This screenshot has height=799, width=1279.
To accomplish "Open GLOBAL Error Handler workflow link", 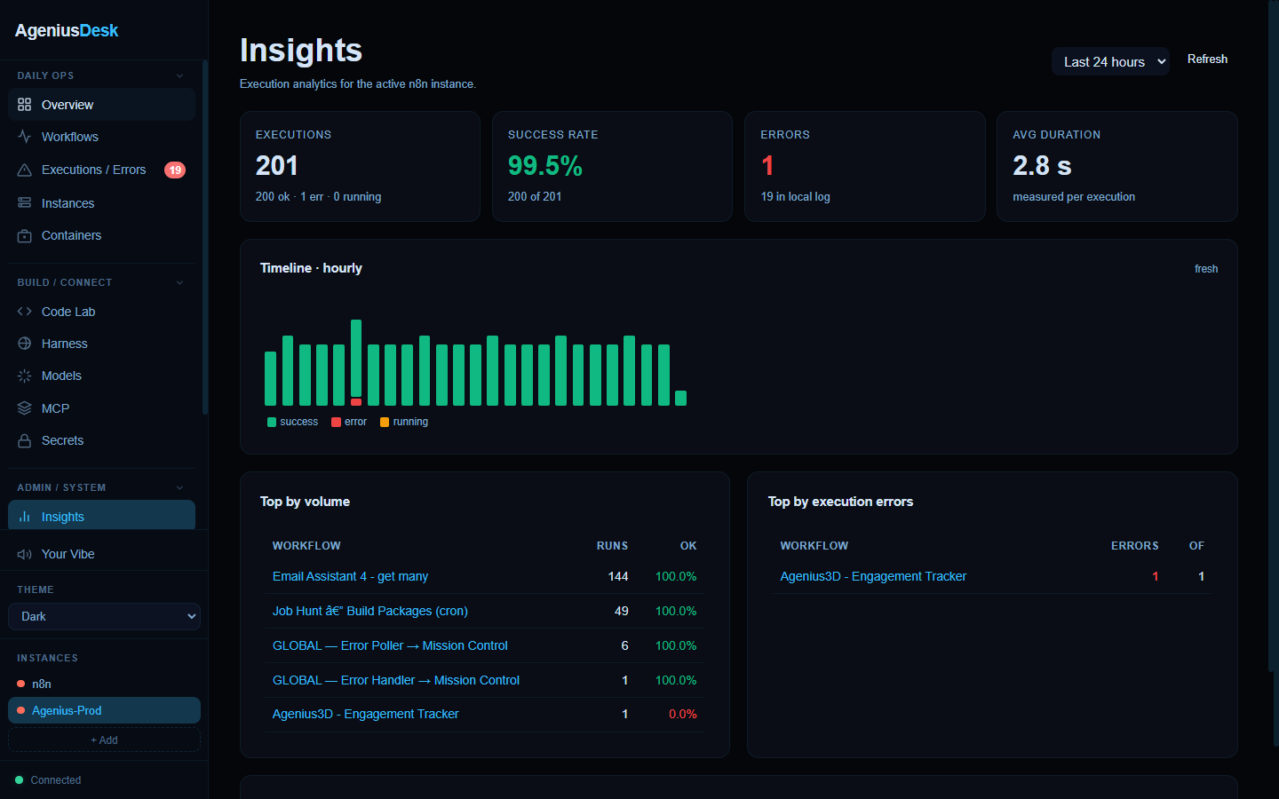I will tap(395, 680).
